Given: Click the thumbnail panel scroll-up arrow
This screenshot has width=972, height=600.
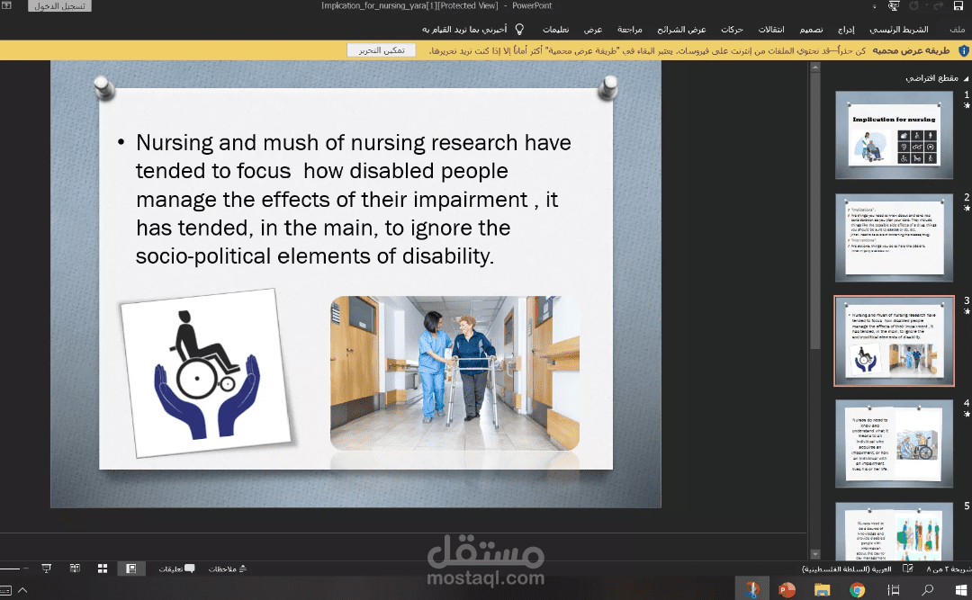Looking at the screenshot, I should coord(815,67).
